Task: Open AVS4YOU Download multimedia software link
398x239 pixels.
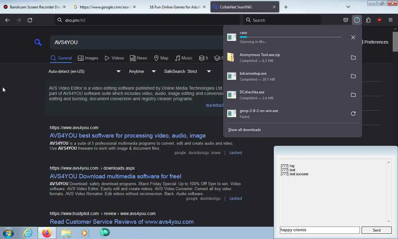Action: point(115,176)
